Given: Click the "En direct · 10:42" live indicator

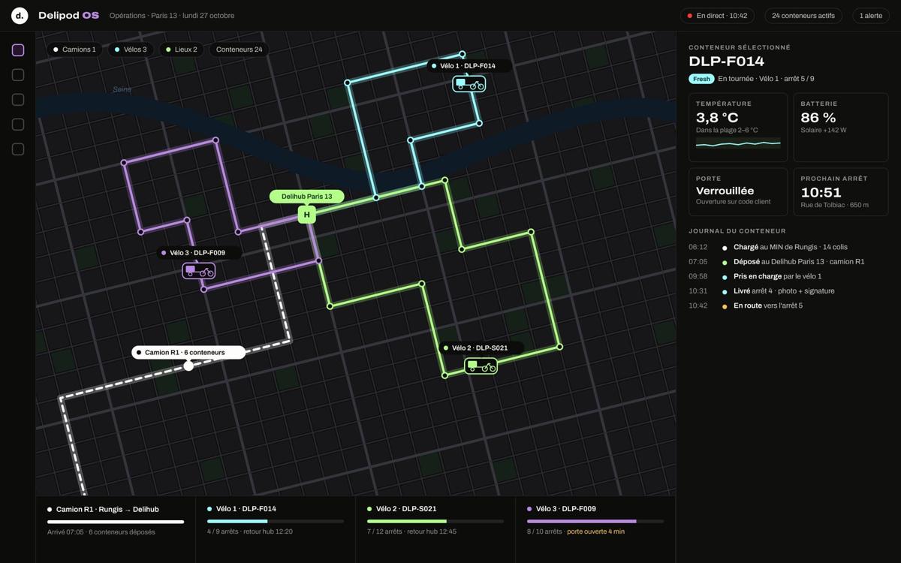Looking at the screenshot, I should pyautogui.click(x=717, y=16).
